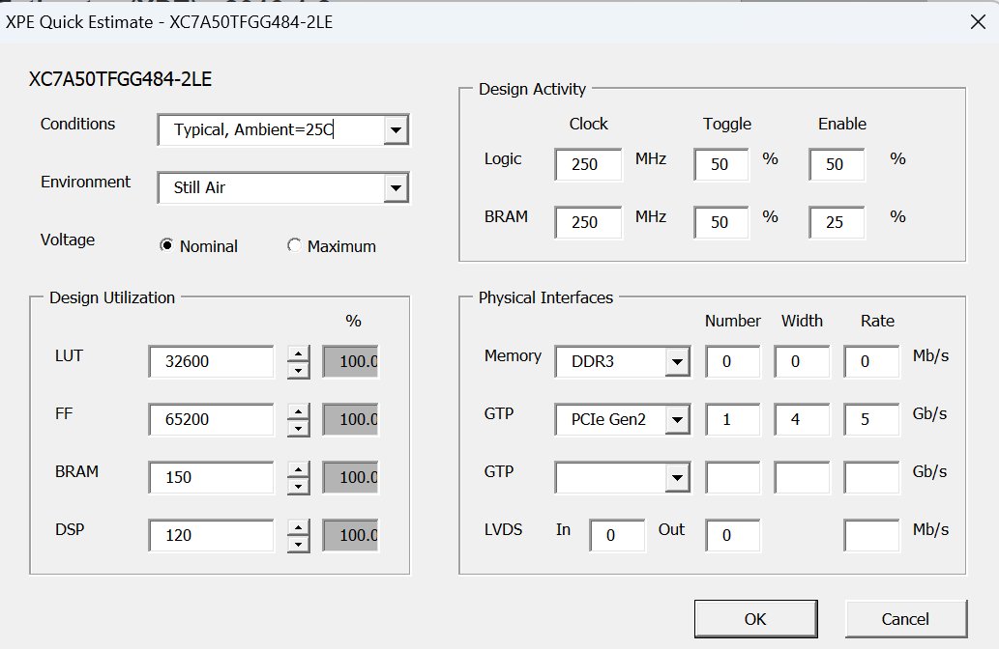Expand the Environment Still Air dropdown
The width and height of the screenshot is (999, 649).
[396, 187]
